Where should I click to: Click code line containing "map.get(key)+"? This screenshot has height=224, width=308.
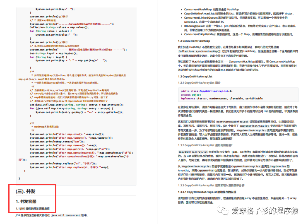[71, 60]
